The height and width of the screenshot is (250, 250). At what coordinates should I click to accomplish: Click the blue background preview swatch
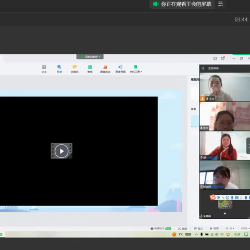pos(195,121)
